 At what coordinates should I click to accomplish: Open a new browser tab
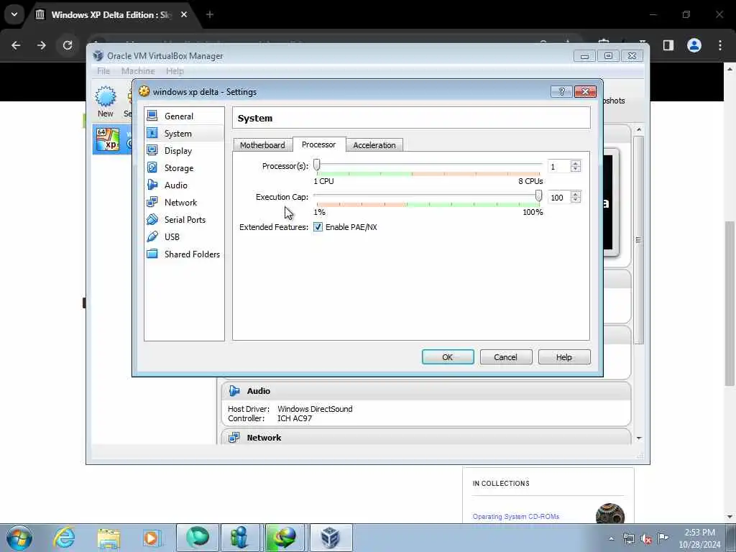tap(210, 14)
